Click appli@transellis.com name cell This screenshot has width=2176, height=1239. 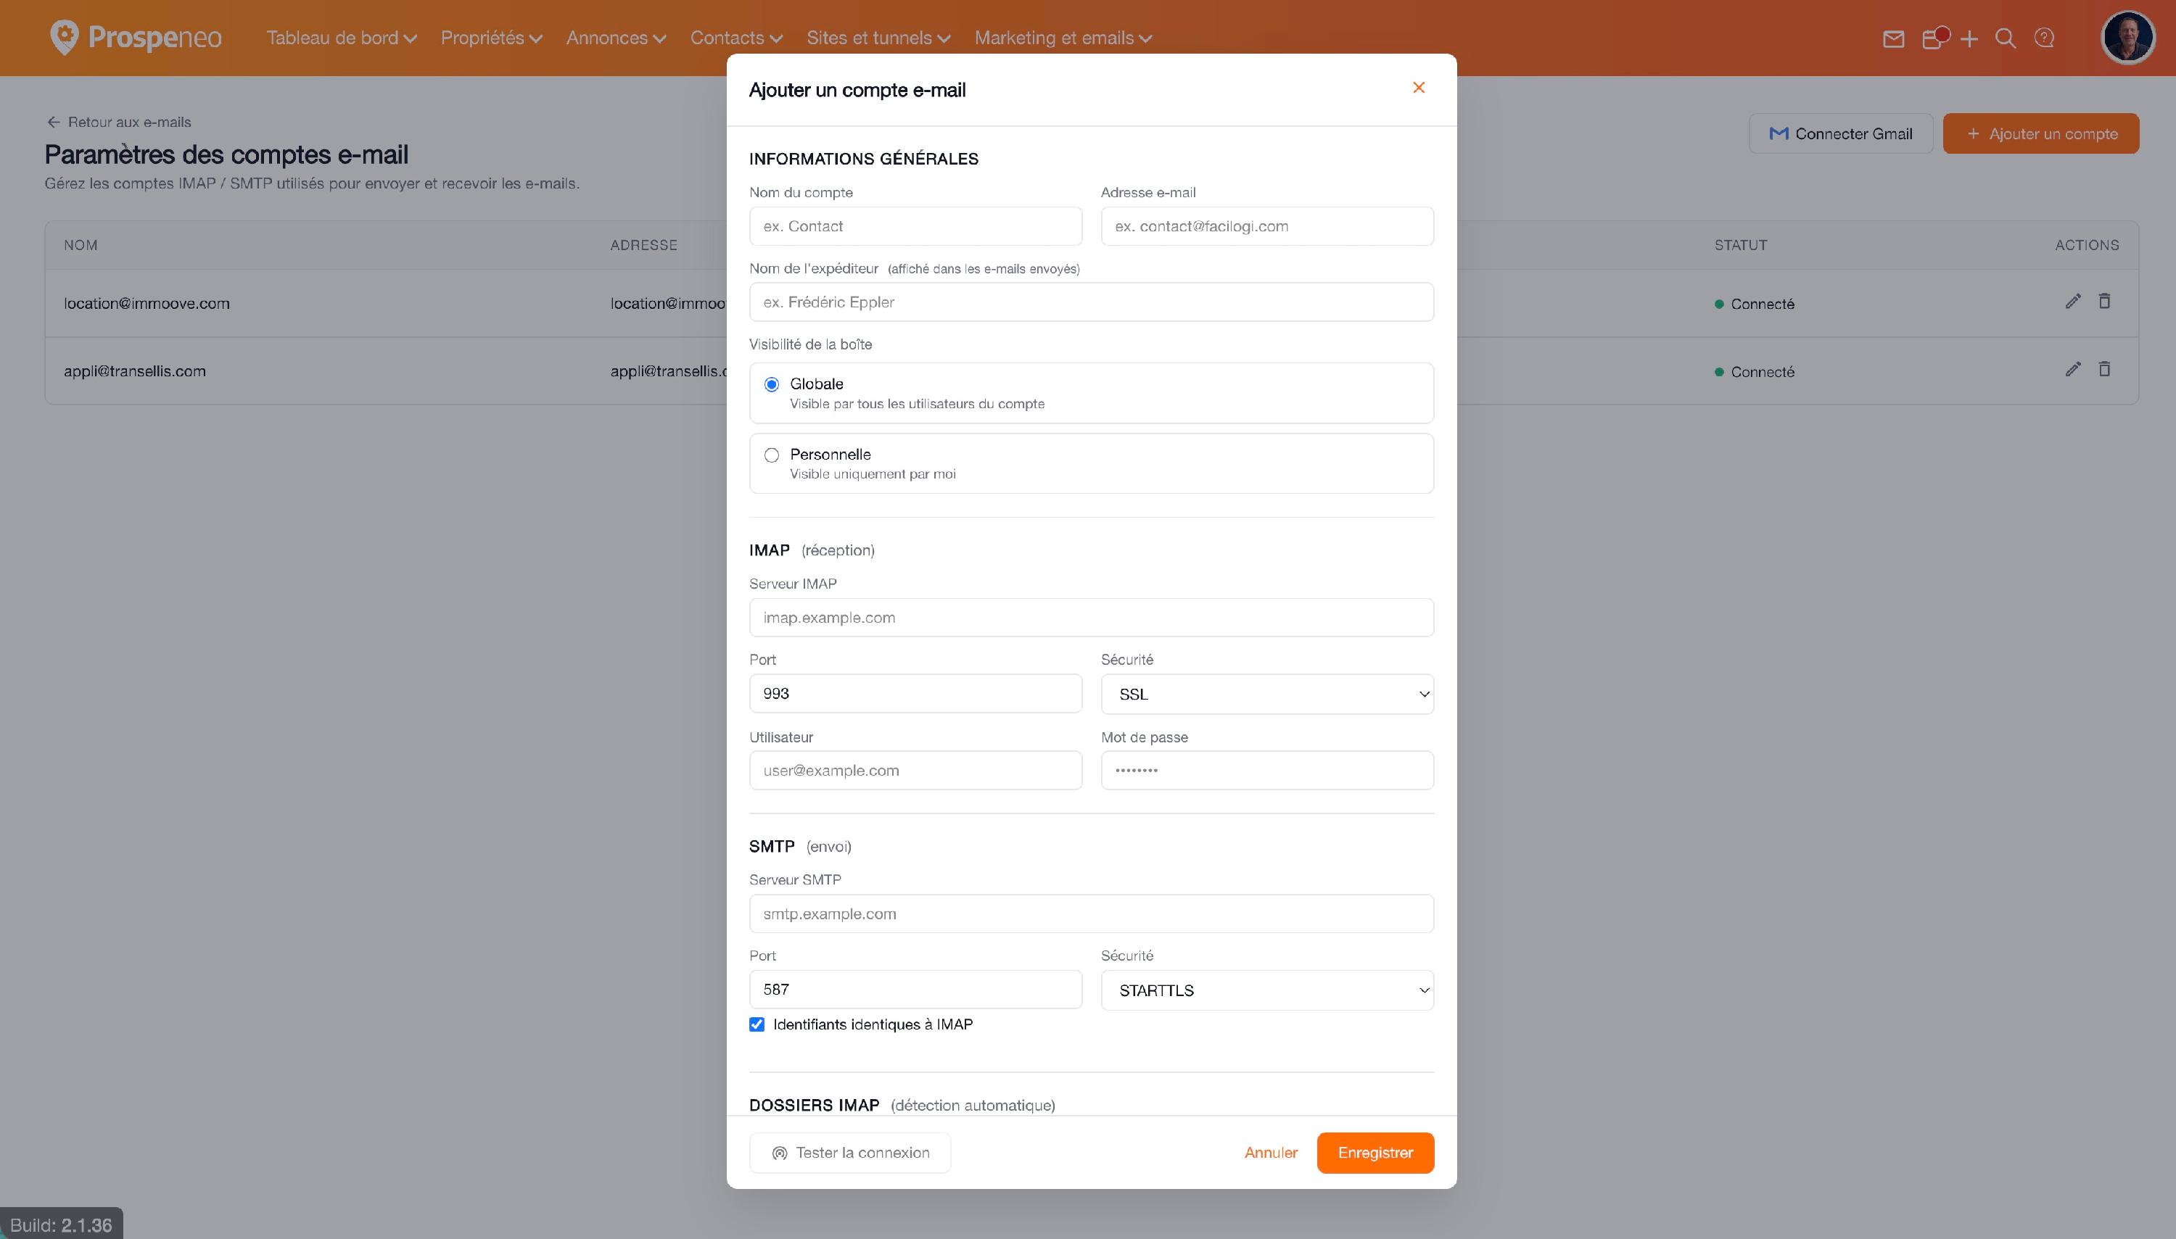pyautogui.click(x=134, y=372)
